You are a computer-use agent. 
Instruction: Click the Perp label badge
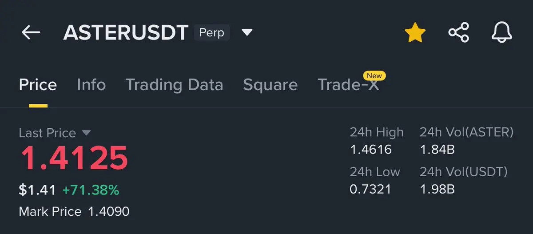click(x=212, y=33)
